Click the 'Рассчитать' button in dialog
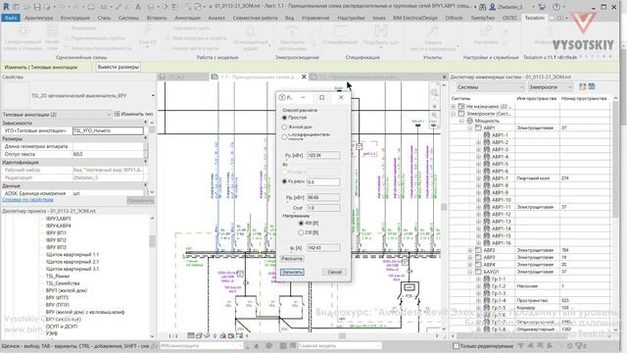The image size is (627, 353). point(292,259)
